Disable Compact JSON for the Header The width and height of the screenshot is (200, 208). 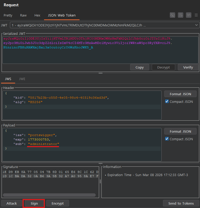coord(167,102)
